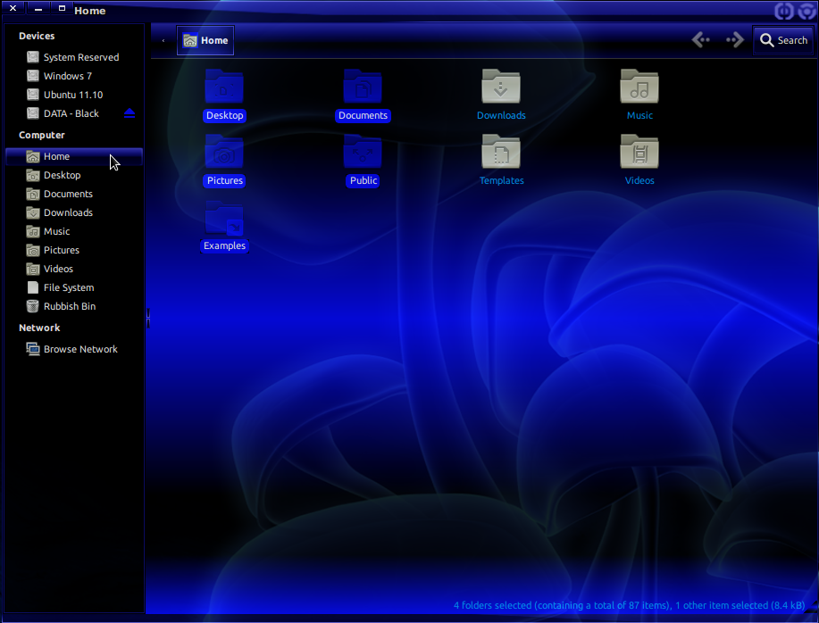Click the Network section header
This screenshot has height=623, width=819.
39,328
